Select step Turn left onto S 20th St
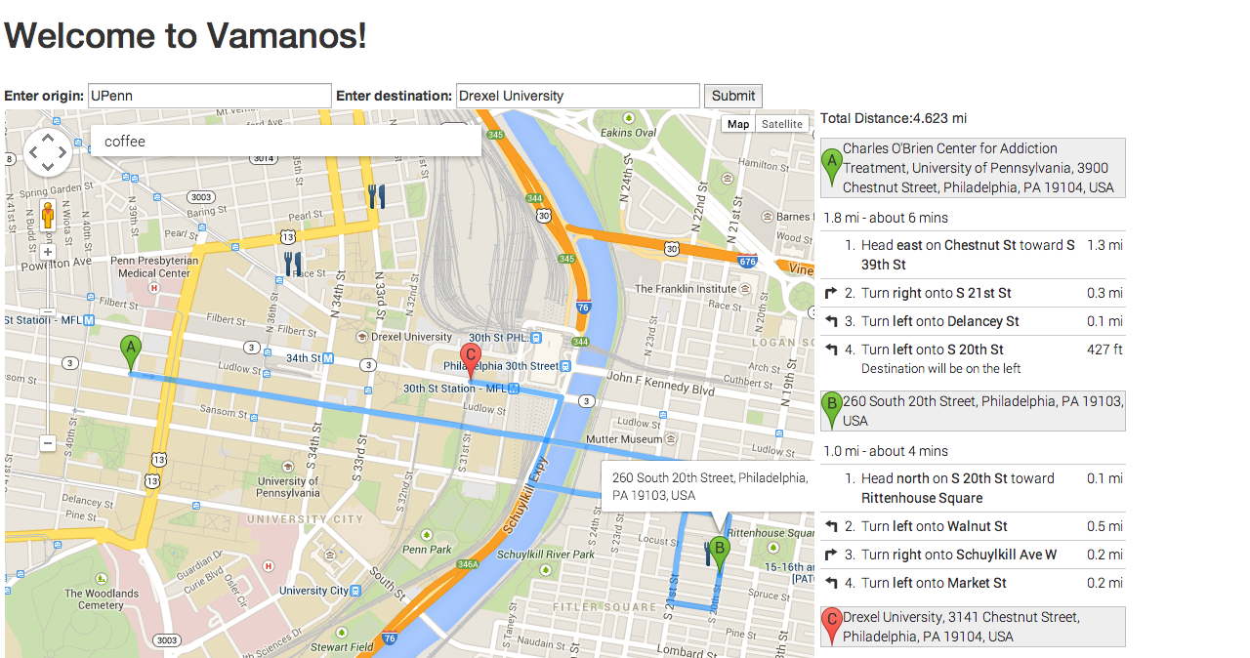The height and width of the screenshot is (658, 1250). pos(973,358)
